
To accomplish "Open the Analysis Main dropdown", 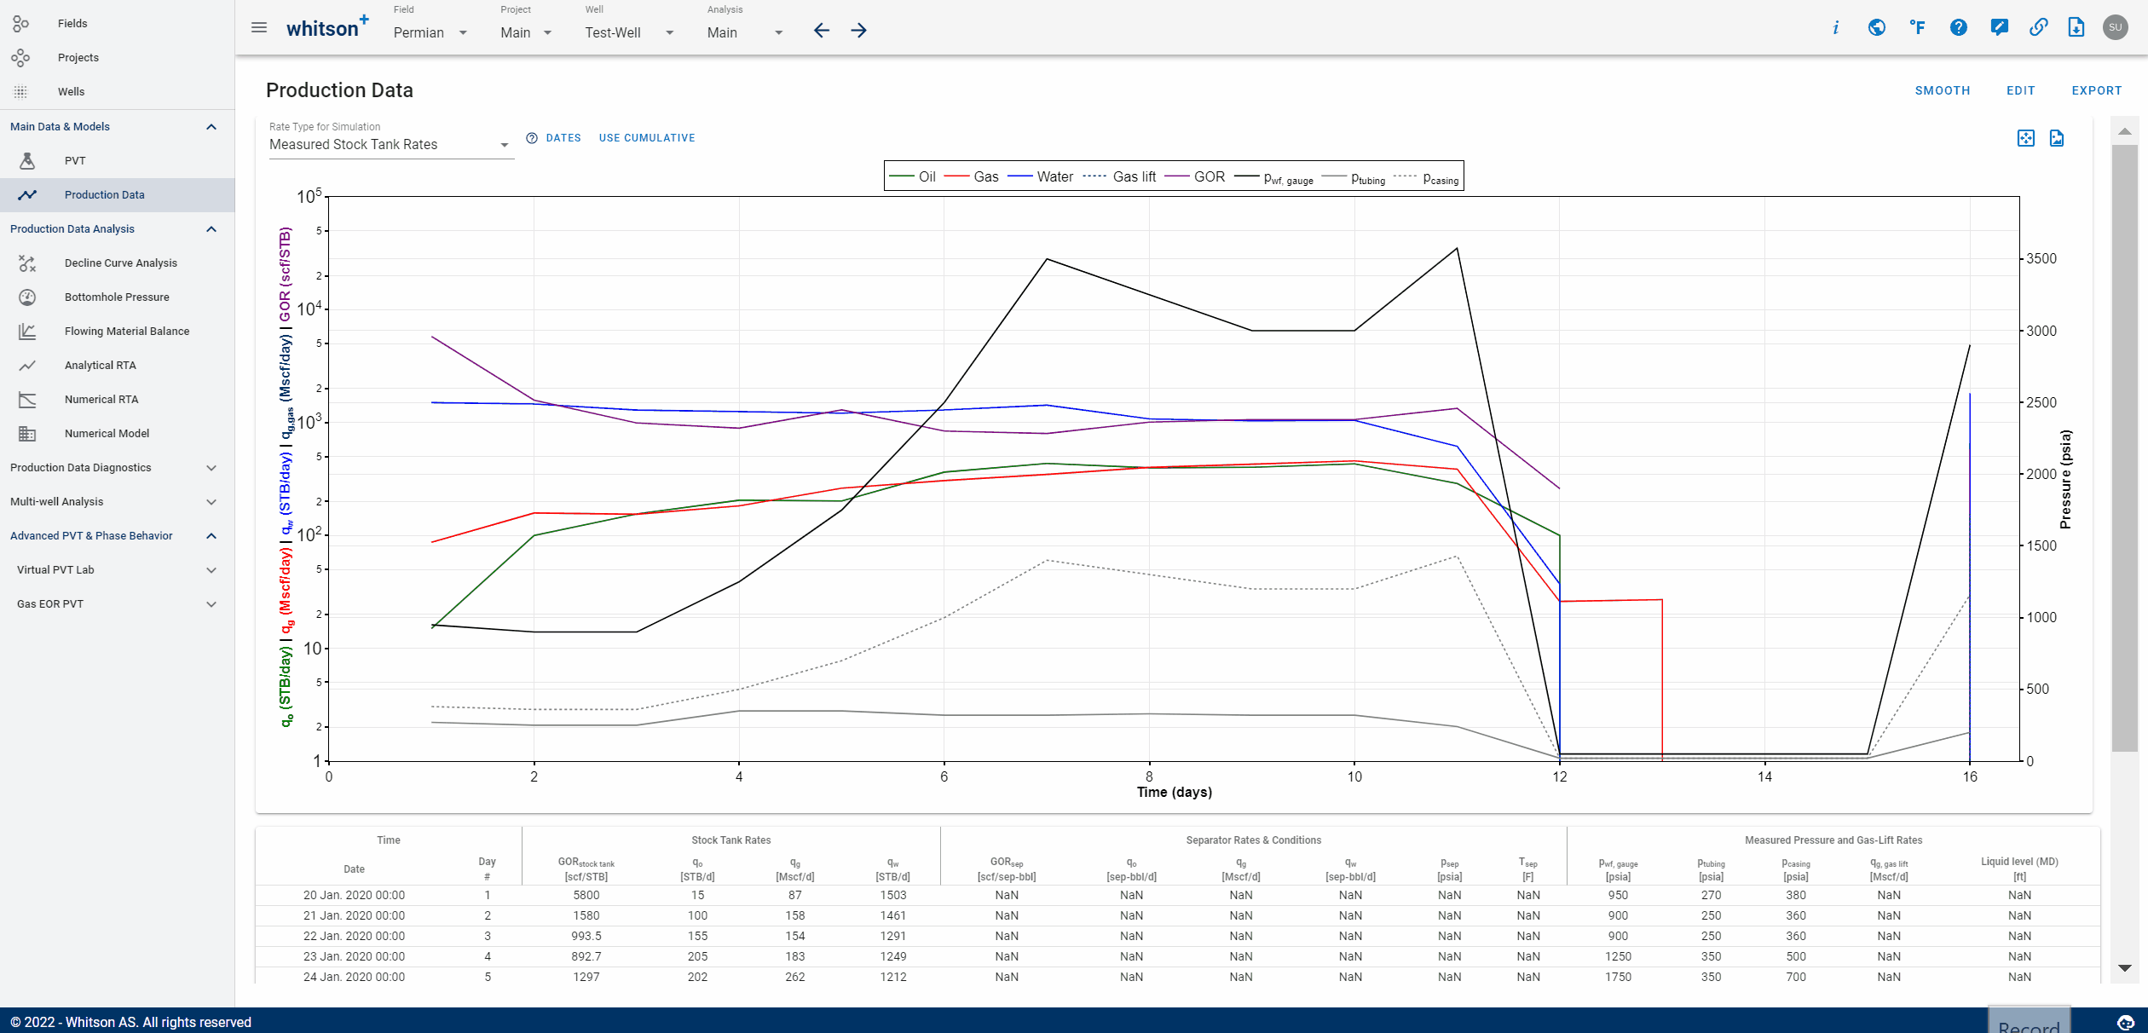I will [x=745, y=32].
